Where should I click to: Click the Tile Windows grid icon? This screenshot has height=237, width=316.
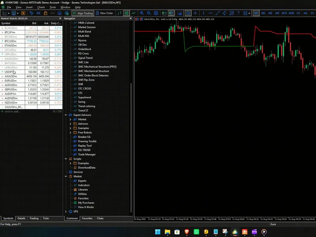156,13
